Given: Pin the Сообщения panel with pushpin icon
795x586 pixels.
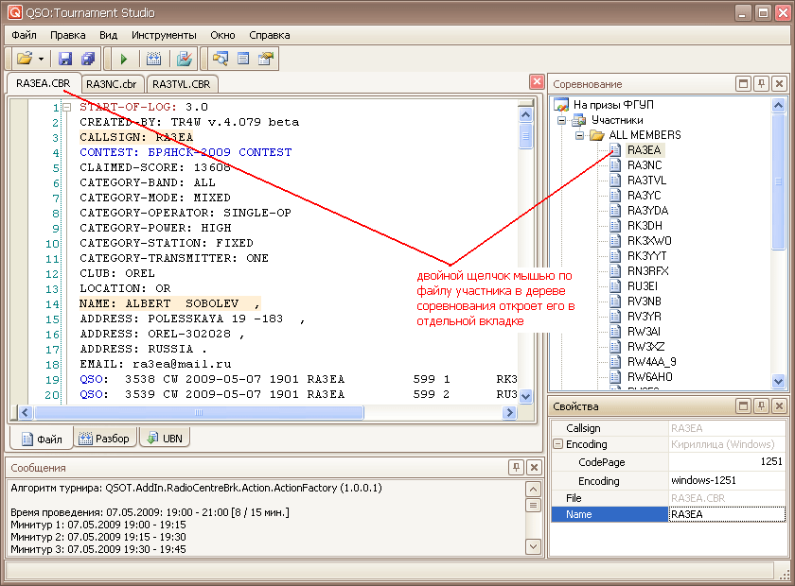Looking at the screenshot, I should click(516, 468).
